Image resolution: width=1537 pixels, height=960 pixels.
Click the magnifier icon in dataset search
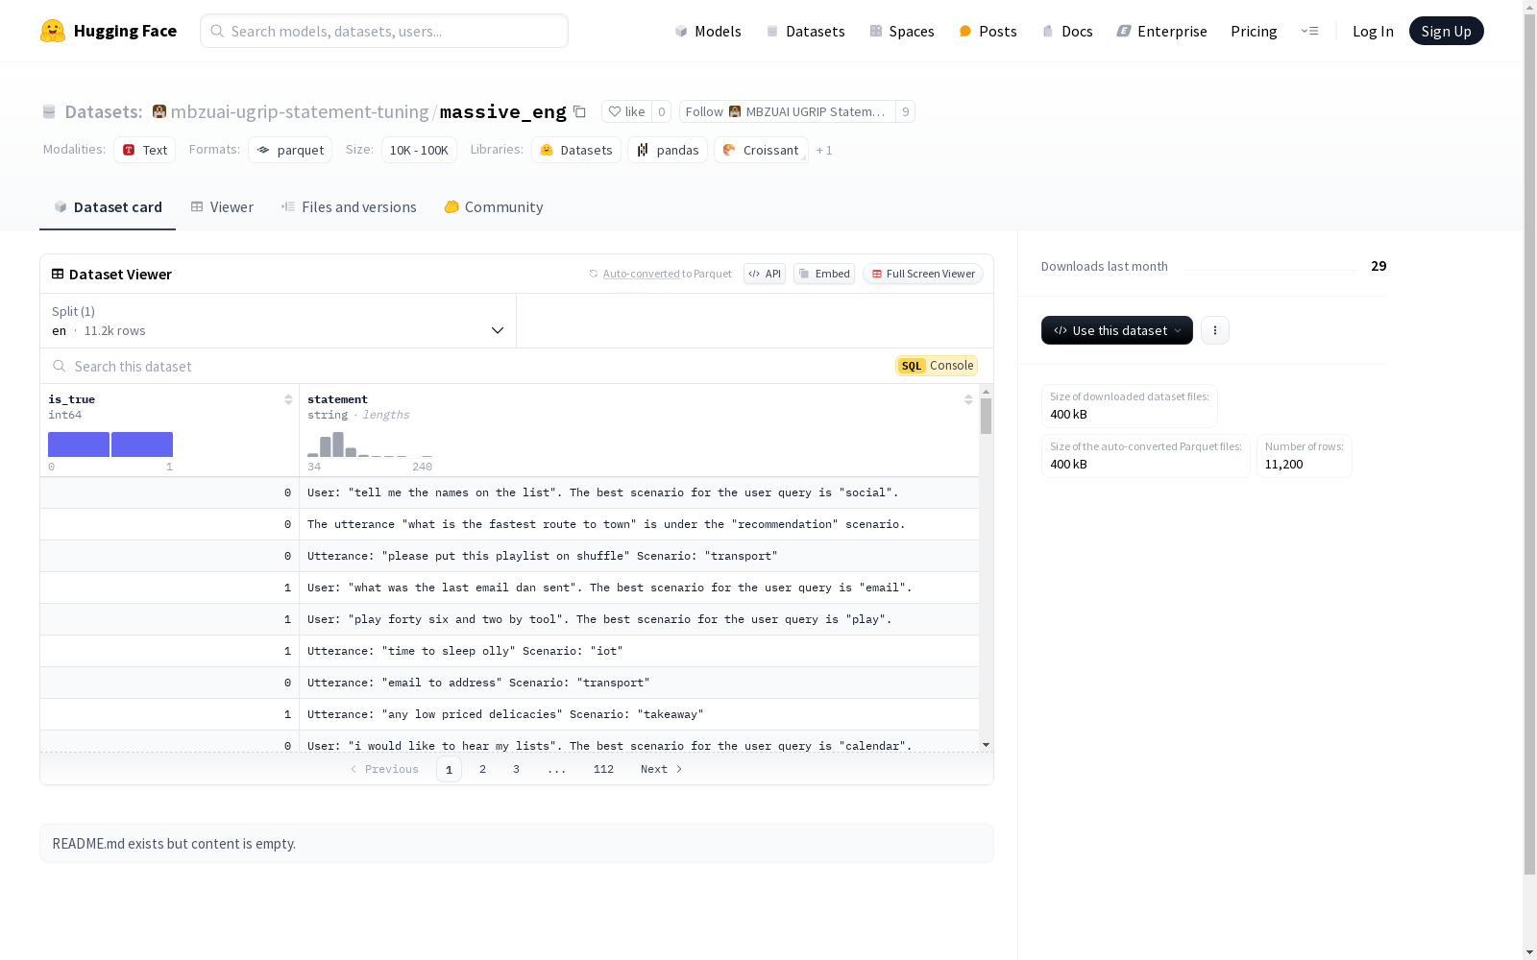pos(60,366)
